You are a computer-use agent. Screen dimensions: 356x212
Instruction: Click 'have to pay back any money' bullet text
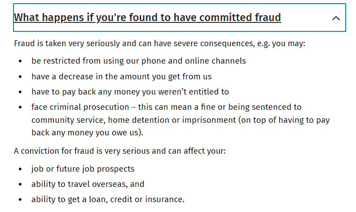click(x=130, y=92)
